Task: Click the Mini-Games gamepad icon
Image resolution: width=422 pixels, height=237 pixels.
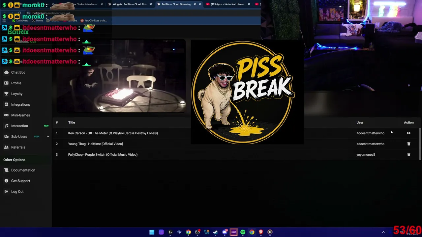Action: pos(6,115)
